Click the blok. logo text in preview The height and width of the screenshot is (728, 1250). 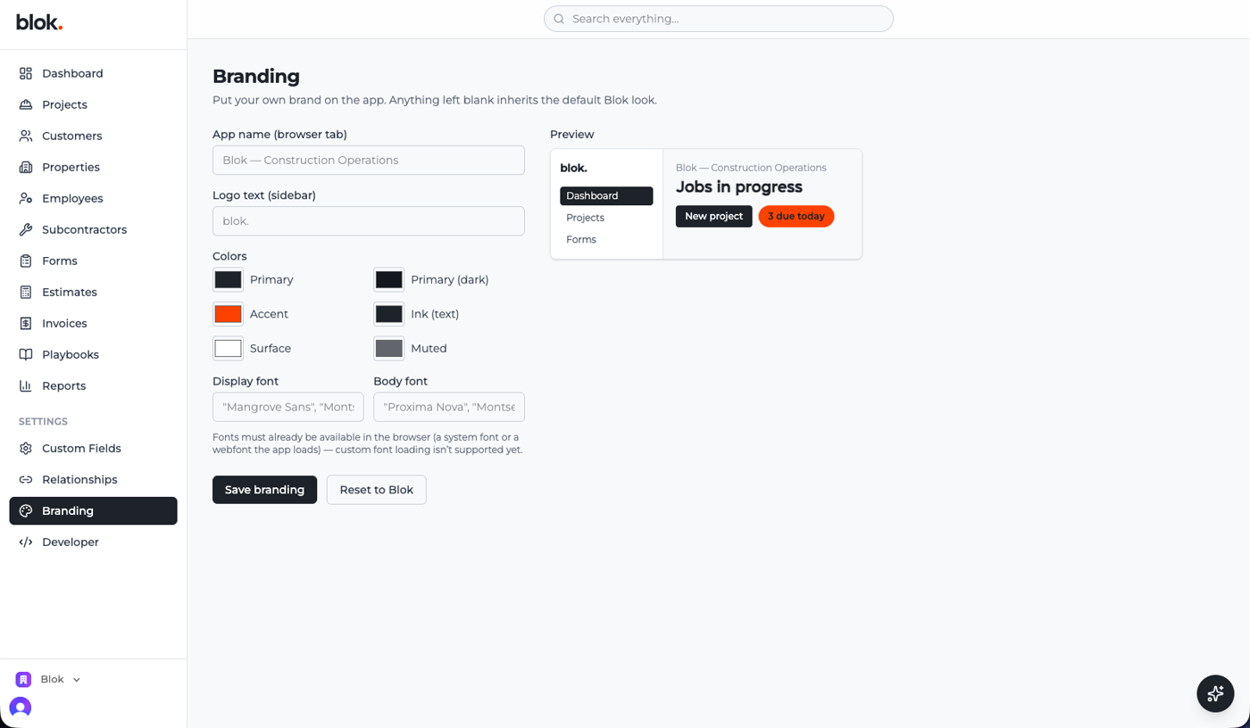[x=573, y=168]
